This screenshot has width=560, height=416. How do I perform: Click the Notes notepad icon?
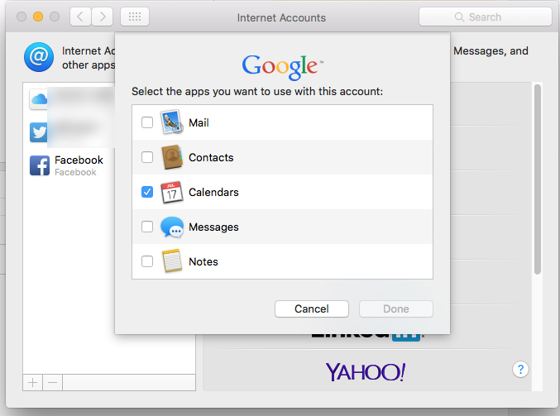point(172,261)
